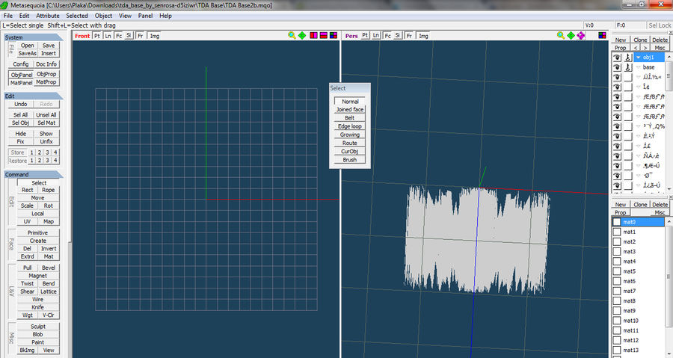Collapse the Command panel header
673x358 pixels.
[34, 174]
